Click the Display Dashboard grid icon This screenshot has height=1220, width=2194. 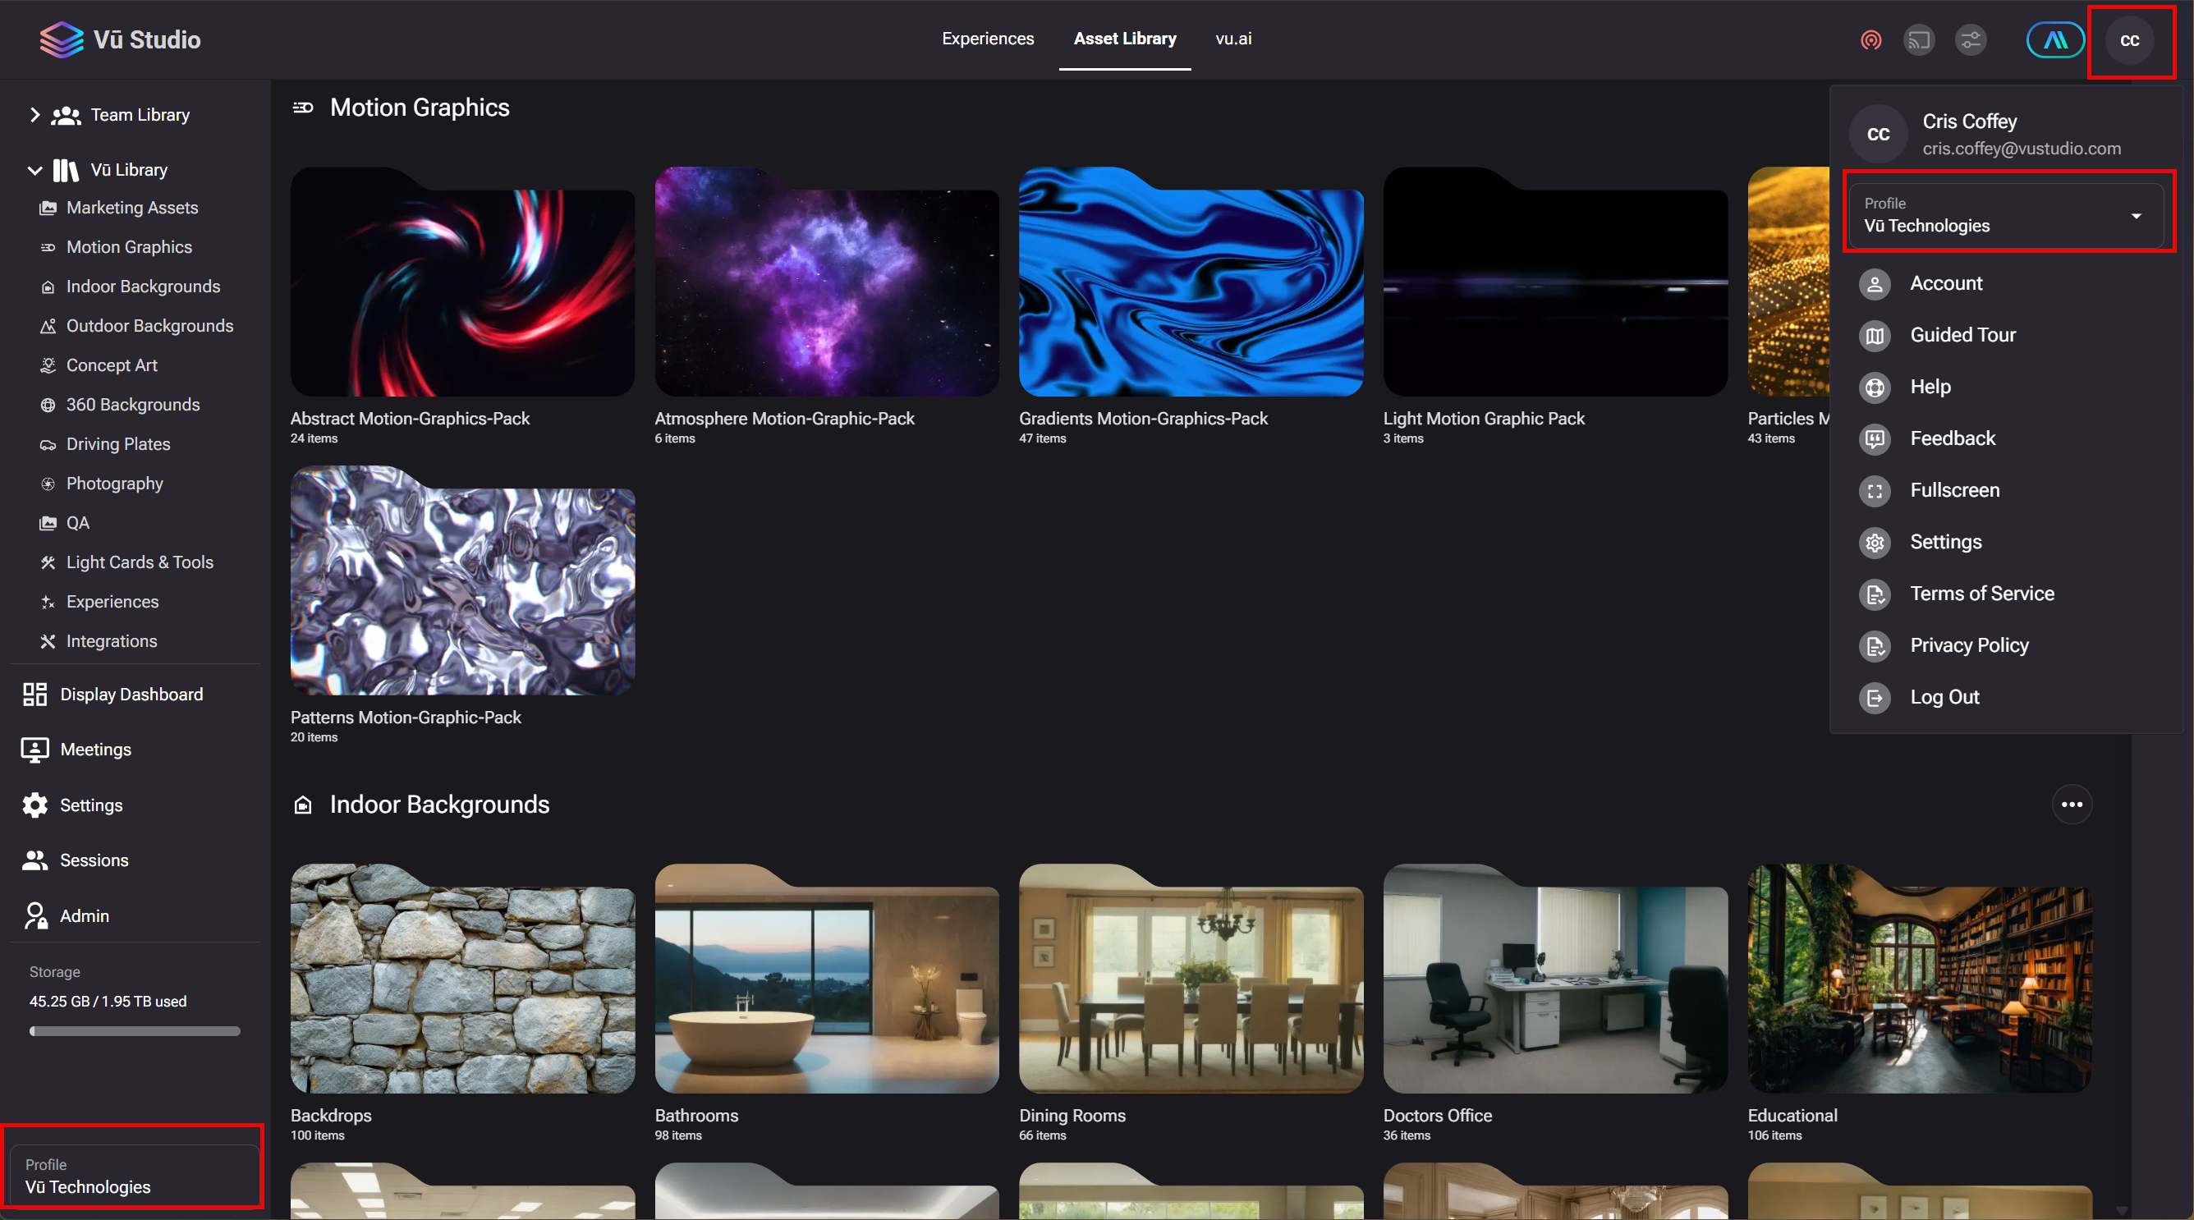[35, 695]
